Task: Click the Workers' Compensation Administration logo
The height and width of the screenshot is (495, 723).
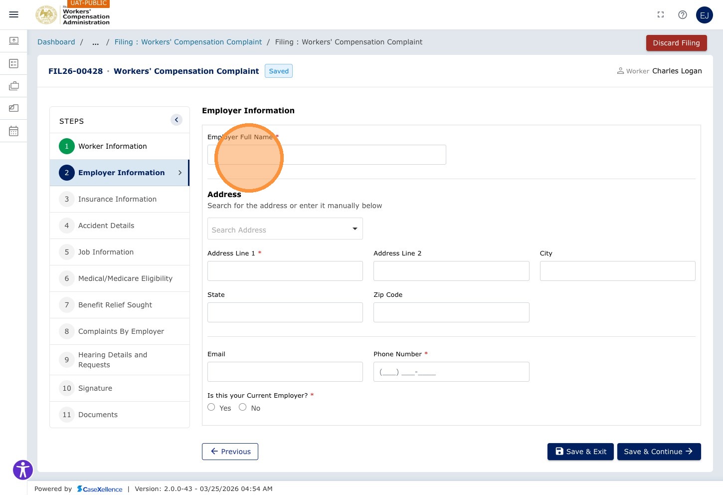Action: tap(72, 15)
